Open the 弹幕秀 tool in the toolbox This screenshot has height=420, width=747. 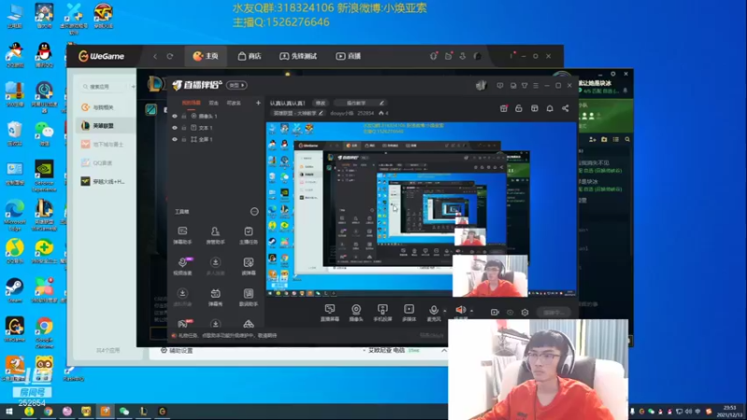pos(216,297)
